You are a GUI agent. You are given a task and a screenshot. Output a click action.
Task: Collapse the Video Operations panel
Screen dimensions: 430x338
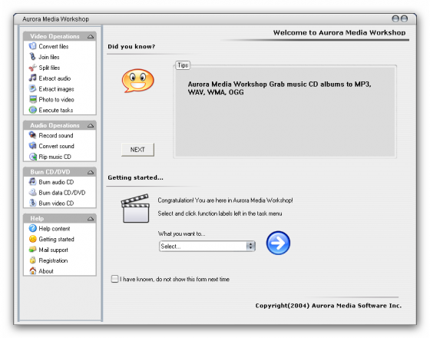[x=91, y=37]
